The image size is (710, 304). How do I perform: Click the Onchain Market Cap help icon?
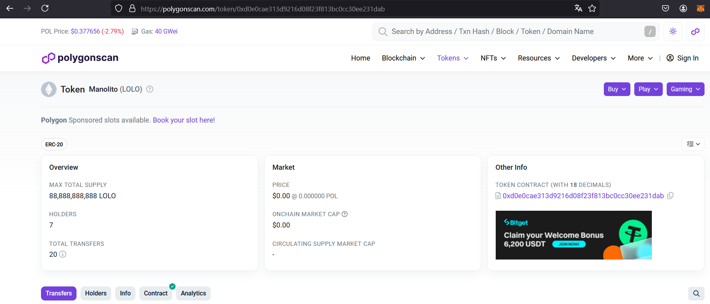[x=345, y=214]
